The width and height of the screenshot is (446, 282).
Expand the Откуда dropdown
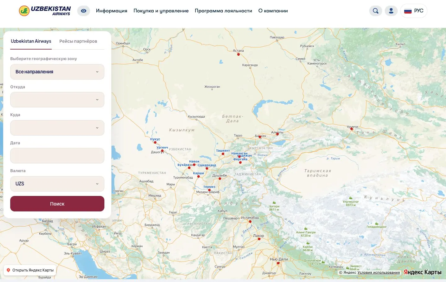pyautogui.click(x=57, y=100)
